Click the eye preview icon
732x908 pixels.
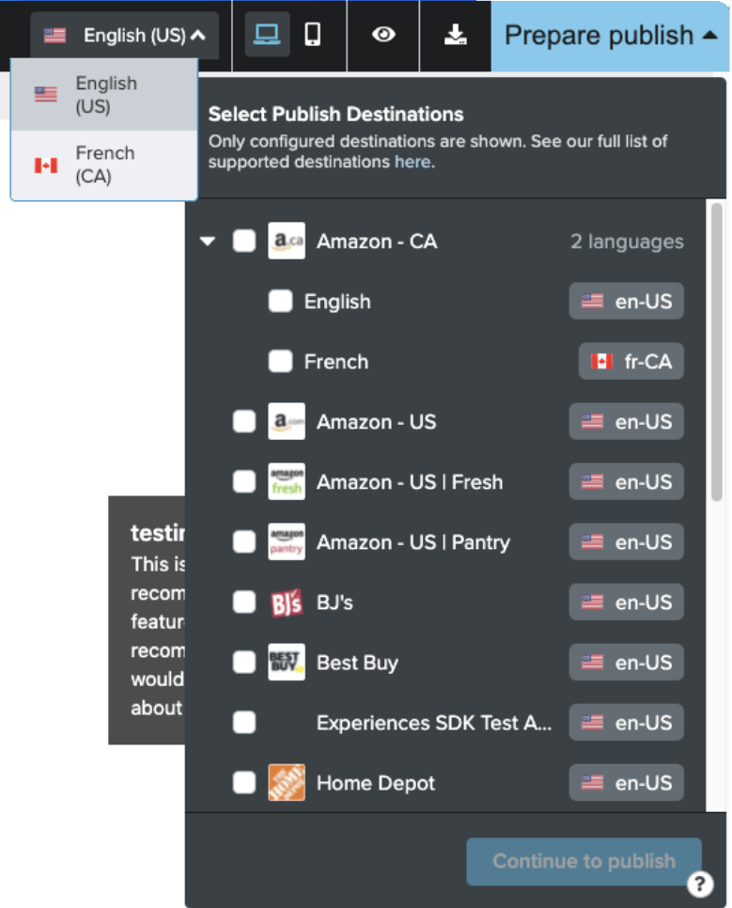[383, 35]
